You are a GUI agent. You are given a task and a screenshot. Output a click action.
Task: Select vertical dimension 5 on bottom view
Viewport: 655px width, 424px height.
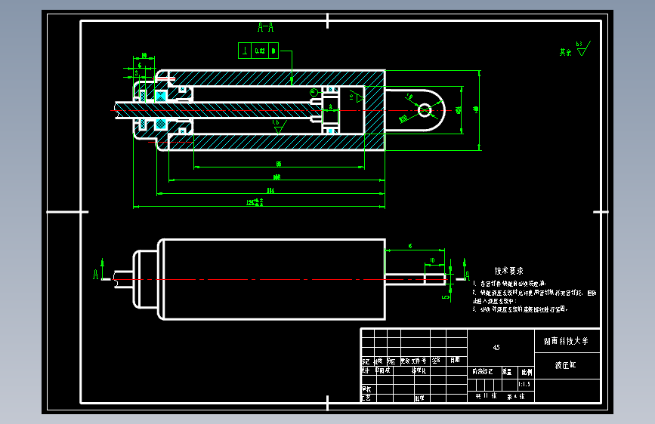446,297
